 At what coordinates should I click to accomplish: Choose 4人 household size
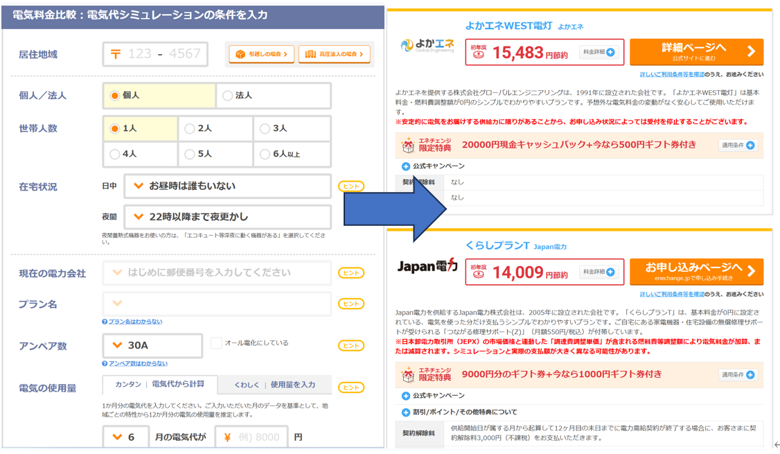[x=115, y=154]
